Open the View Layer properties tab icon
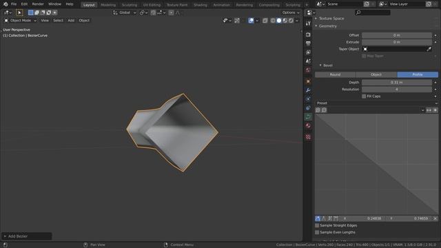 click(308, 52)
